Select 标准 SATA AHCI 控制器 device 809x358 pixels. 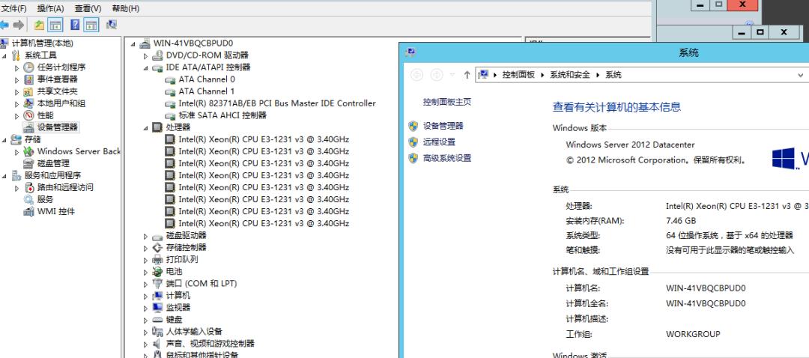222,115
